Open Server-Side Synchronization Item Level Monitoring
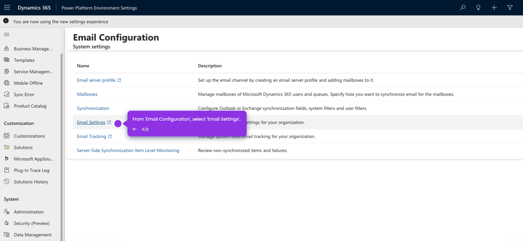 coord(128,151)
